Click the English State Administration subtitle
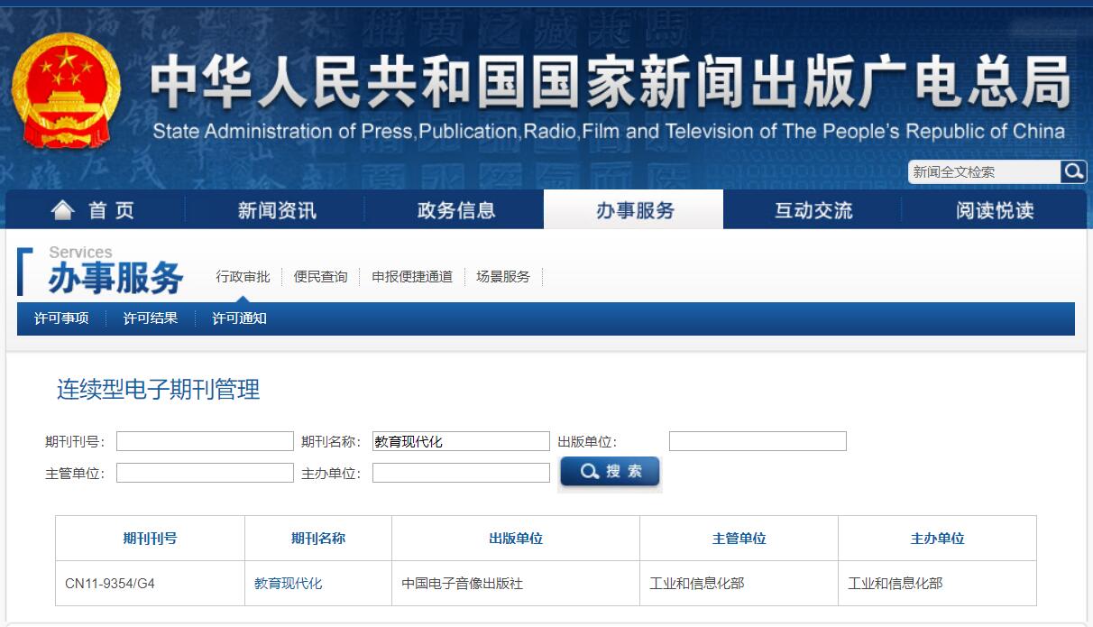The image size is (1093, 627). pyautogui.click(x=609, y=132)
